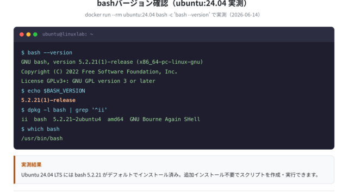Select the orange 5.2.21(1)-release output
This screenshot has width=348, height=196.
pyautogui.click(x=48, y=100)
